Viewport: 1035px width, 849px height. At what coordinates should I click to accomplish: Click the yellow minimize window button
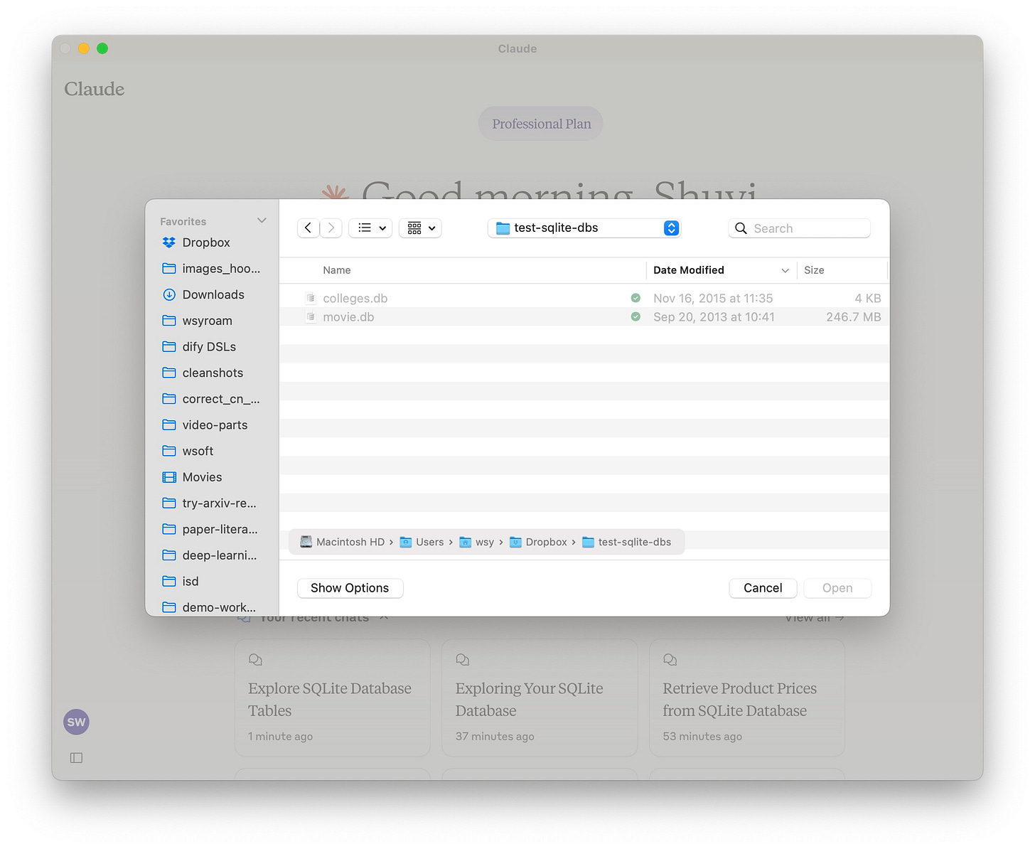click(x=84, y=48)
